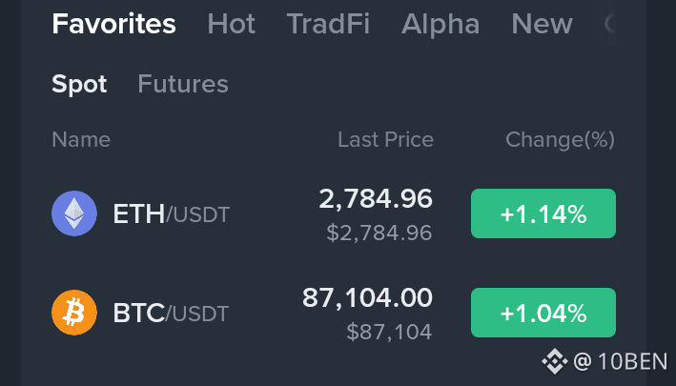Click the BTC price 87,104.00
The image size is (676, 386).
(x=367, y=297)
